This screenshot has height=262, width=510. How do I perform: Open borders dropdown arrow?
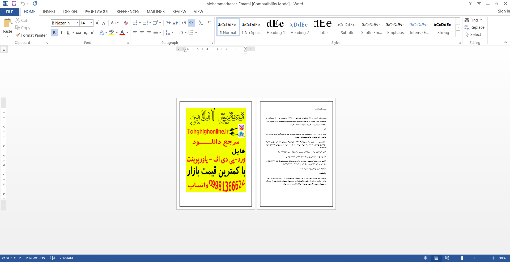click(x=196, y=33)
